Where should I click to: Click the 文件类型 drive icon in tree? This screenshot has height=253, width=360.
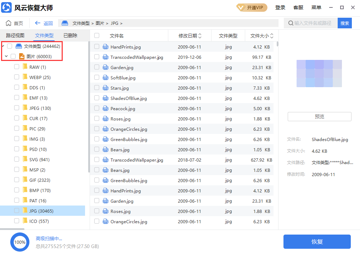pos(19,46)
